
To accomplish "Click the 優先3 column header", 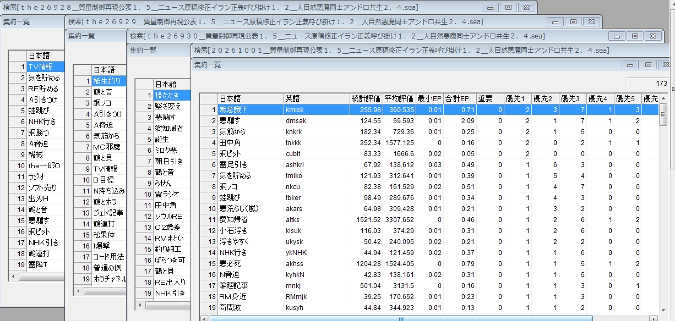I will click(573, 98).
